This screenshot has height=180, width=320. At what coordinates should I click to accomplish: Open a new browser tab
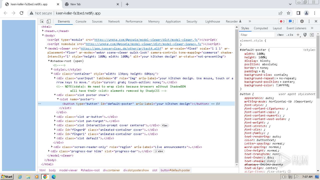click(x=127, y=4)
